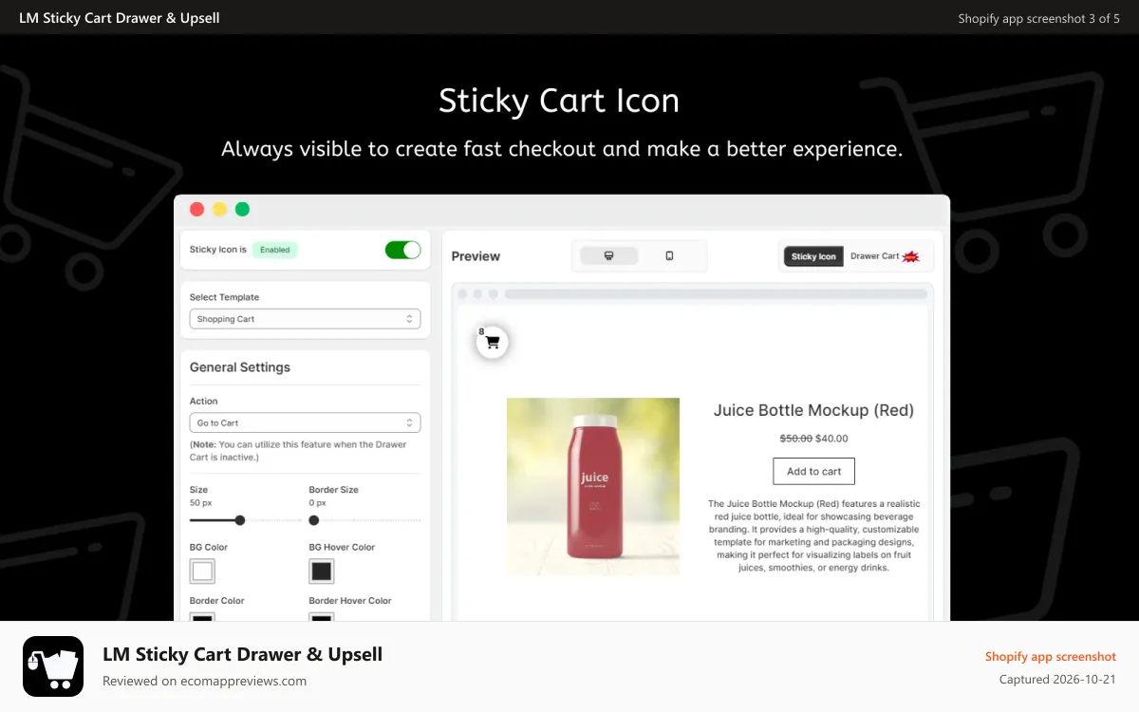
Task: Pick the BG Hover Color black swatch
Action: (x=322, y=571)
